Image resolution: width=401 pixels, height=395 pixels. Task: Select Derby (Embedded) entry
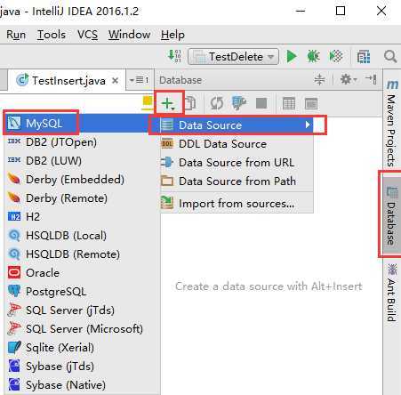[x=83, y=180]
